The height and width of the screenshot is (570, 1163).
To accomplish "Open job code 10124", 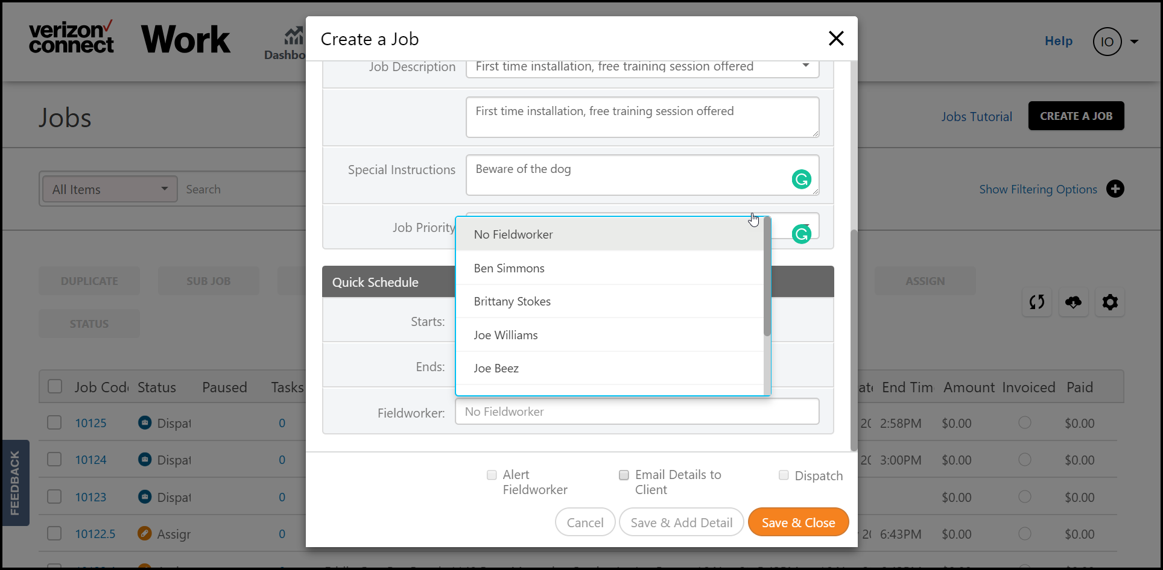I will pos(90,460).
